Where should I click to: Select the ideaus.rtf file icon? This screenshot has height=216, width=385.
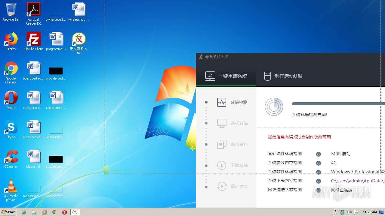click(33, 159)
